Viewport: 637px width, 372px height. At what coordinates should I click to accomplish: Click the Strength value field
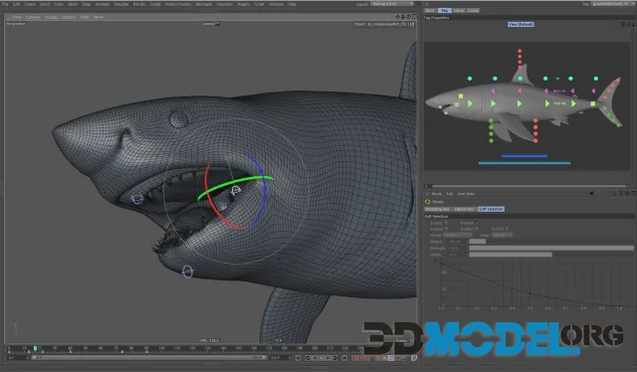pyautogui.click(x=457, y=248)
